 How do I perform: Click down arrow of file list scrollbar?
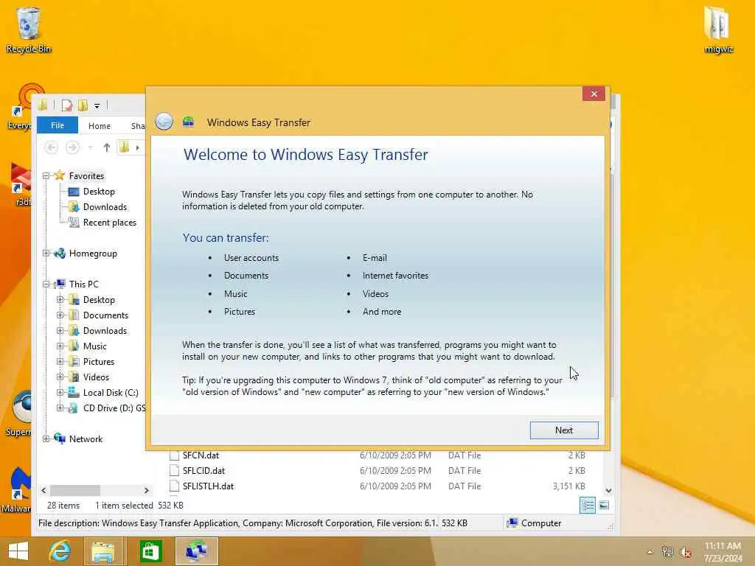608,490
